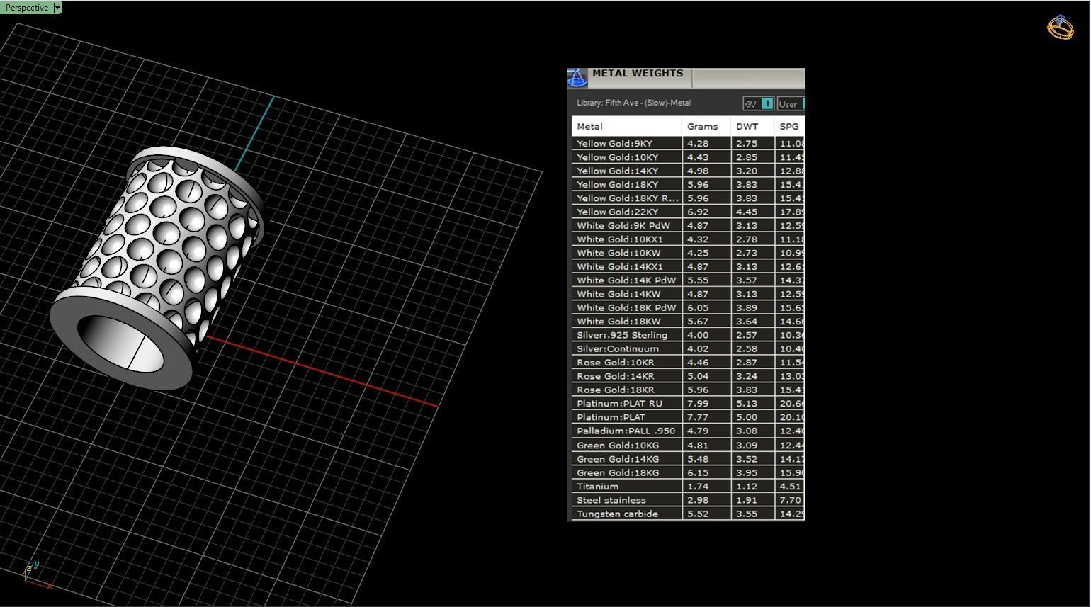Click the 2.57 DWT value for Silver:.925 Sterling
This screenshot has width=1091, height=607.
click(x=747, y=335)
